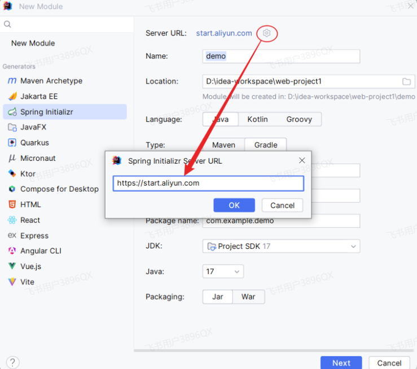417x369 pixels.
Task: Select War packaging
Action: coord(248,297)
